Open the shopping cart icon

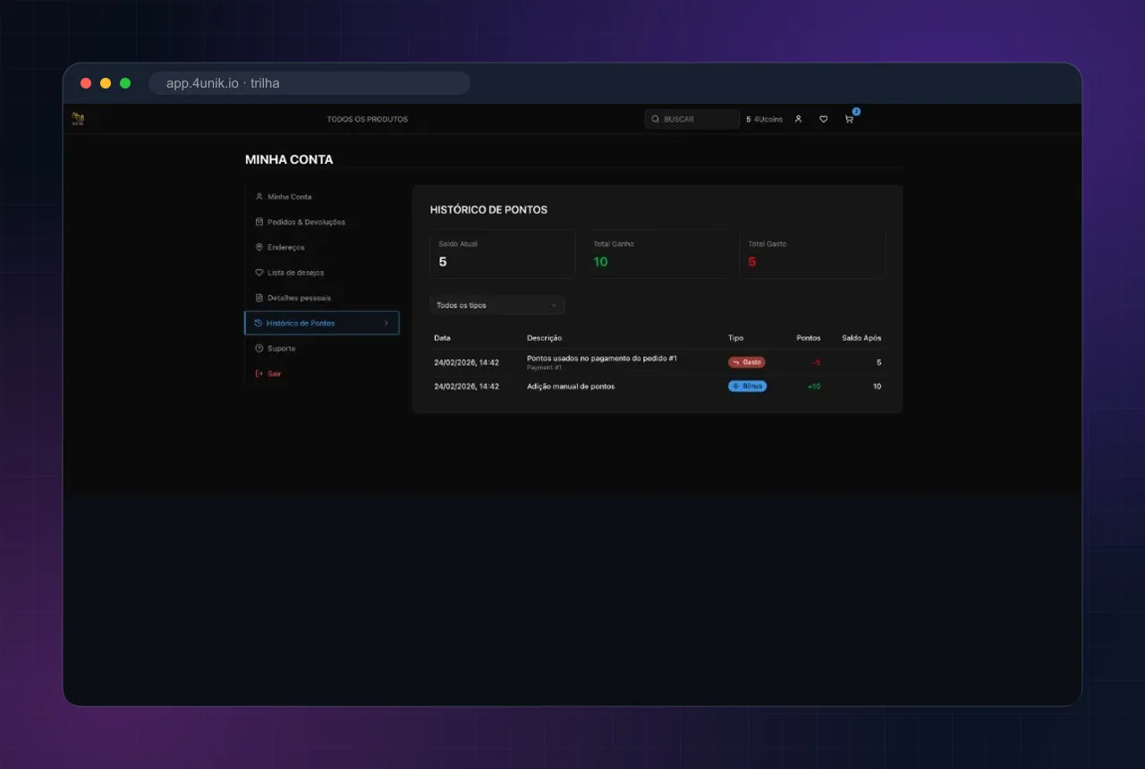[849, 119]
